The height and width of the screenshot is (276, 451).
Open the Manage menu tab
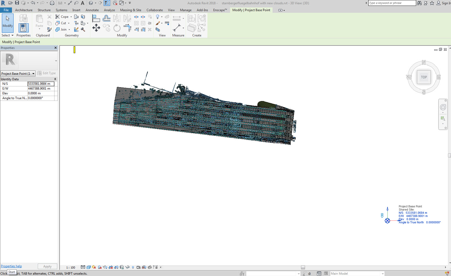coord(186,10)
